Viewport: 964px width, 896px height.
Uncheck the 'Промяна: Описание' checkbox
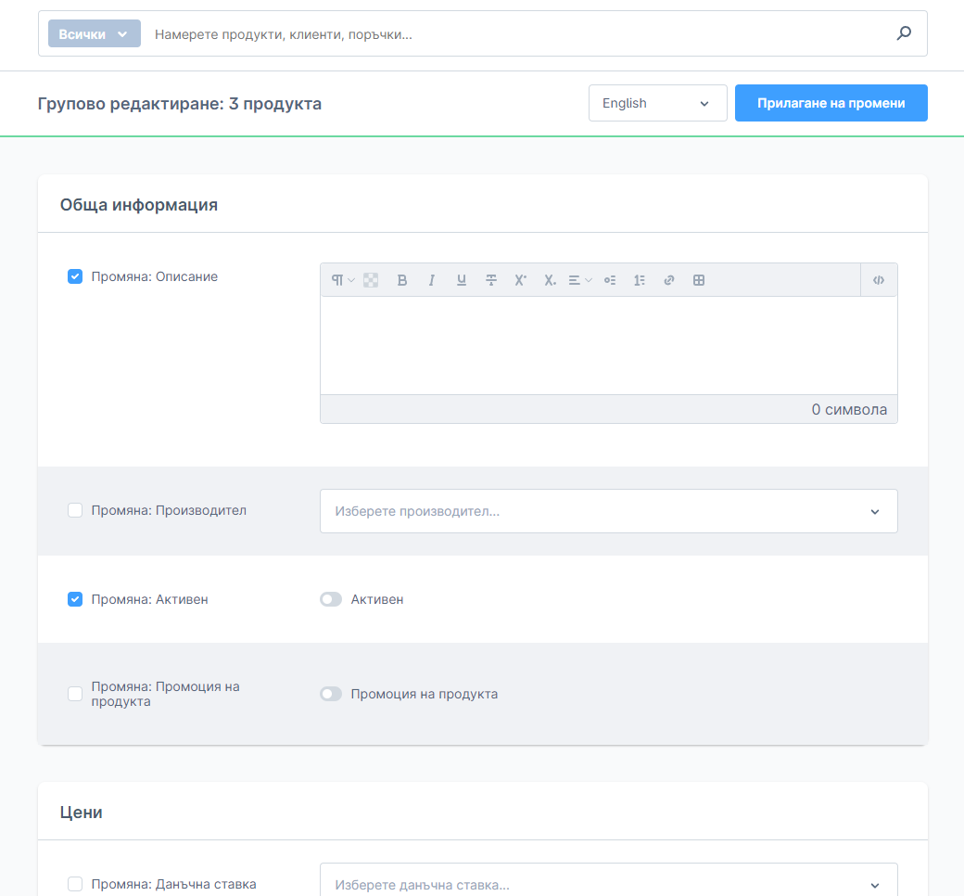75,276
